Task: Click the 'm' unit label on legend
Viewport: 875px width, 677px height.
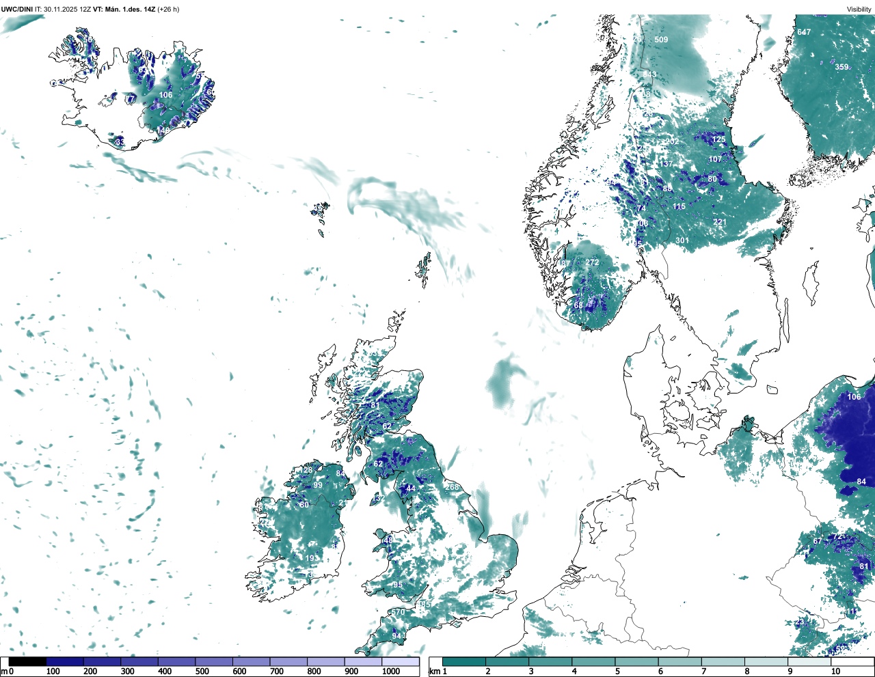Action: pos(4,672)
